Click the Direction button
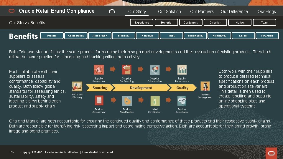283x159 pixels. point(215,23)
